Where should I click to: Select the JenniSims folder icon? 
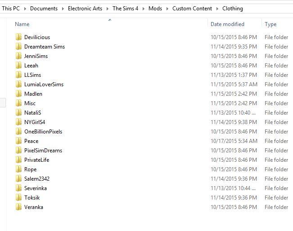[x=18, y=56]
